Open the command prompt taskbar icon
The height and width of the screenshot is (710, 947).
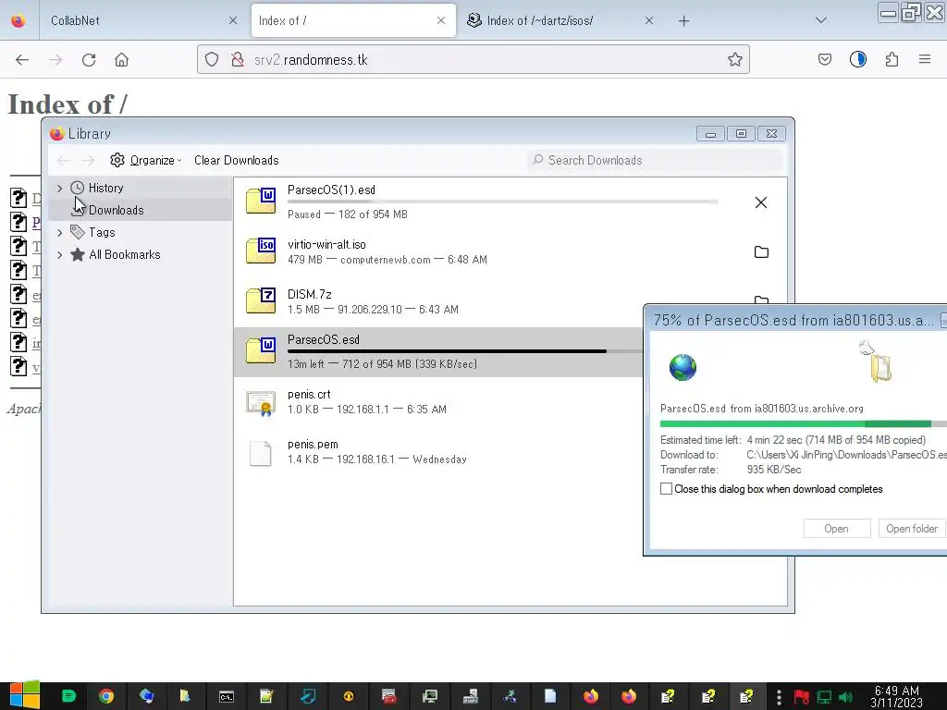[227, 697]
